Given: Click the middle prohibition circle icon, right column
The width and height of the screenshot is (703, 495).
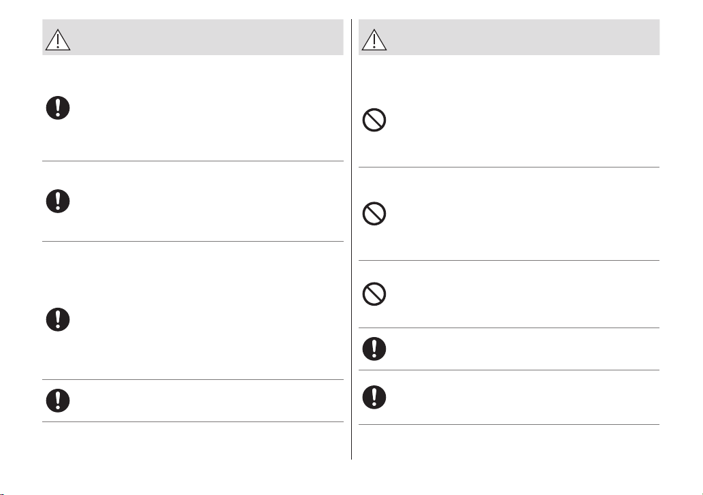Looking at the screenshot, I should (x=374, y=213).
